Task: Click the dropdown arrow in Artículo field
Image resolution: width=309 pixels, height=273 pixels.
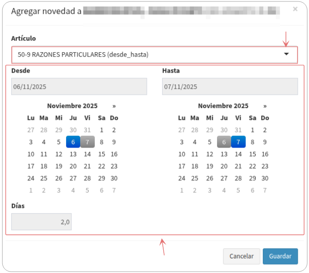Action: click(286, 55)
